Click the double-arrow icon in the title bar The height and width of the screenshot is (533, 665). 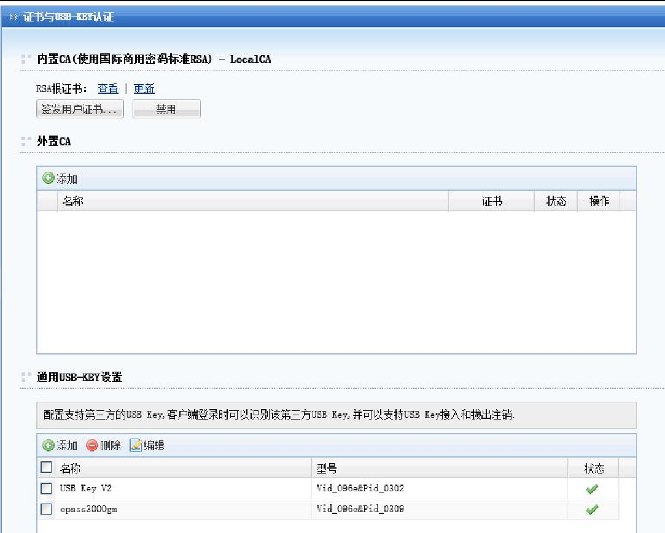[x=13, y=18]
